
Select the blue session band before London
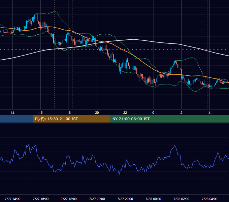pyautogui.click(x=17, y=119)
